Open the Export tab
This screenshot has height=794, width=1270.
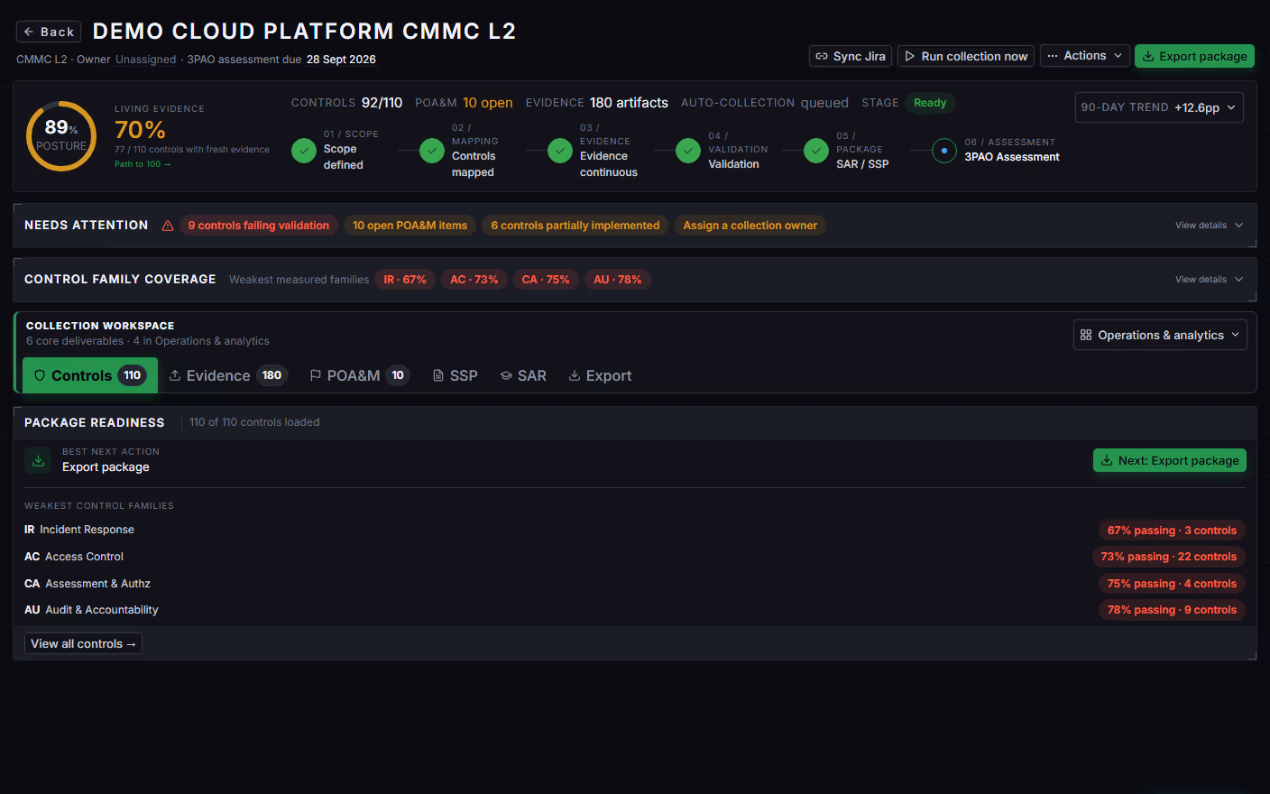(x=600, y=375)
